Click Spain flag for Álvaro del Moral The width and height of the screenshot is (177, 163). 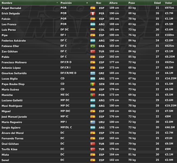pyautogui.click(x=93, y=133)
